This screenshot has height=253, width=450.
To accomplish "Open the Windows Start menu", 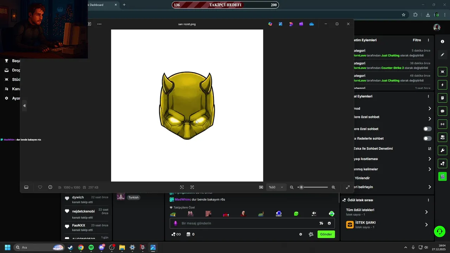I will point(7,247).
